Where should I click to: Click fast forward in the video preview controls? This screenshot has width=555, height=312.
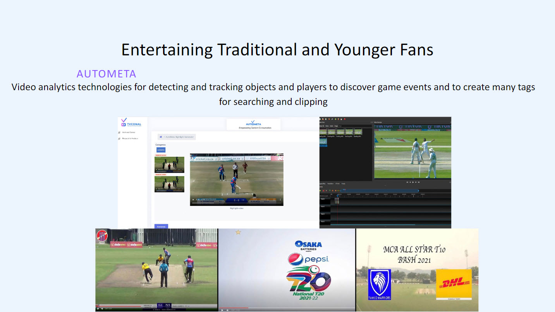point(416,182)
